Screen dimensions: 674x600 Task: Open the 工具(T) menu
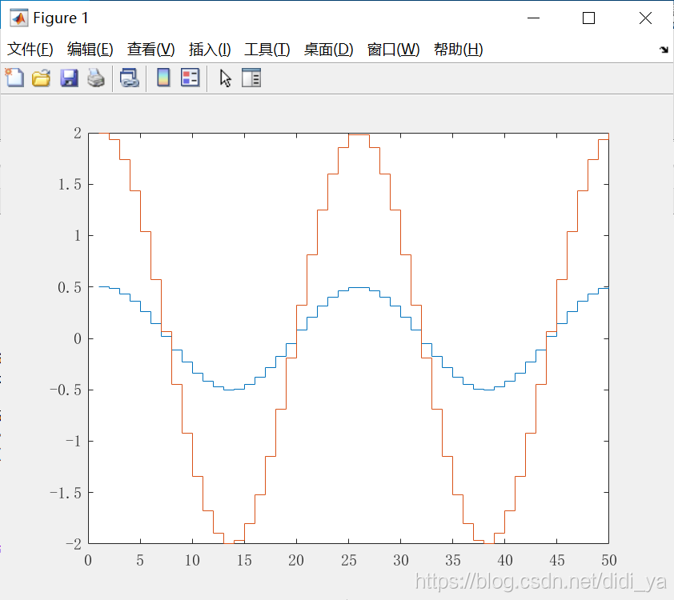[267, 50]
